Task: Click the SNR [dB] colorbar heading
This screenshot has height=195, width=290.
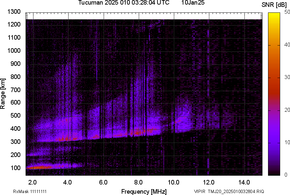Action: [275, 5]
